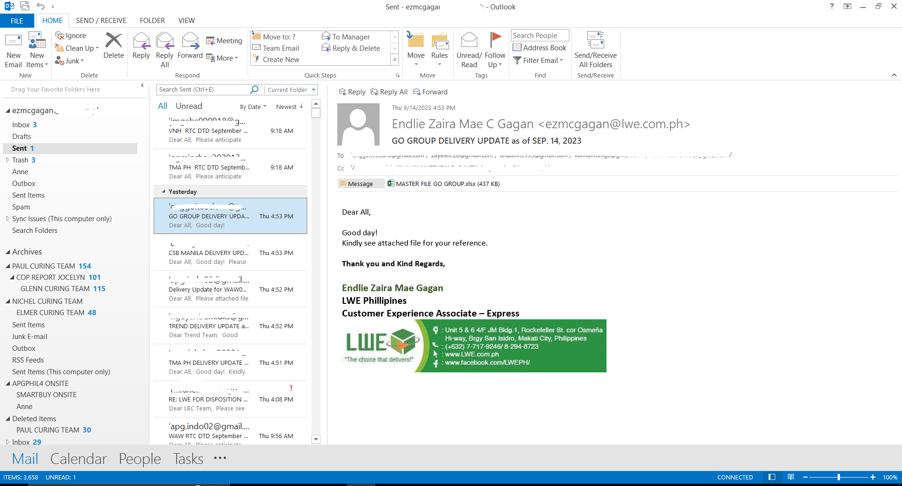Screen dimensions: 902x486
Task: Choose the Move to: ? quick step
Action: [x=274, y=37]
